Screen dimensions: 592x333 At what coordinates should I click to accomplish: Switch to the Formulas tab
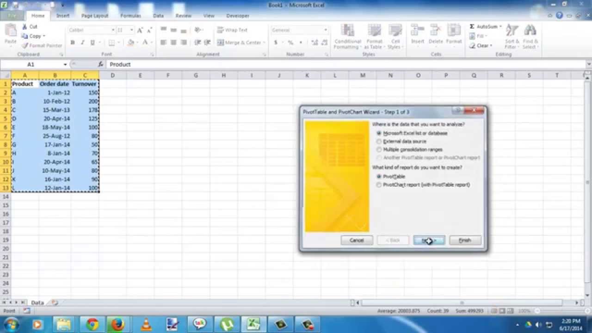pos(130,16)
